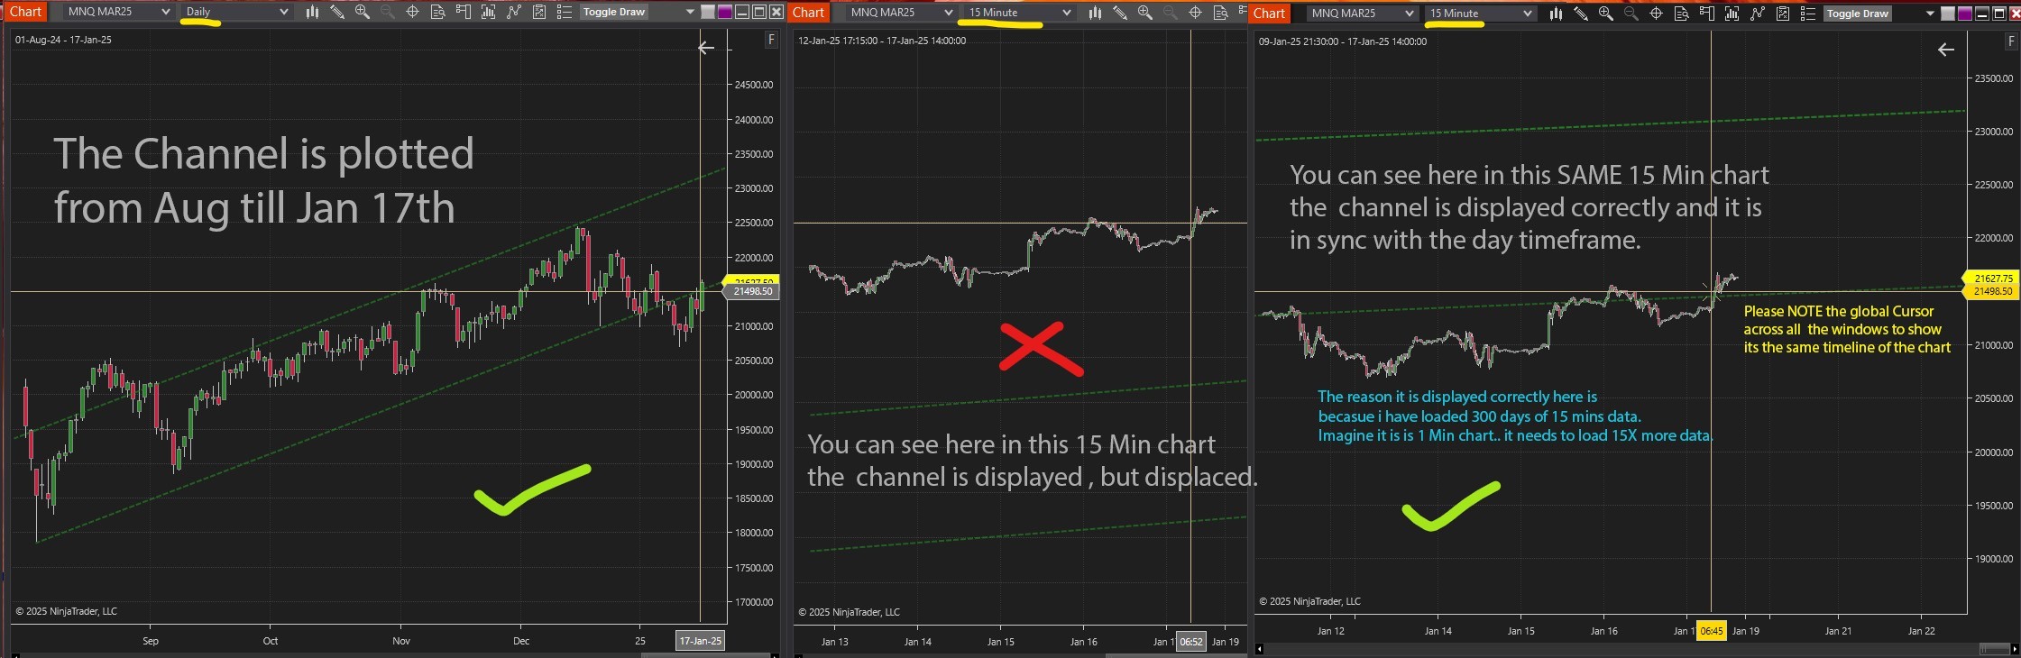Zoom out on the right 15 Minute chart
Image resolution: width=2021 pixels, height=658 pixels.
(1631, 14)
